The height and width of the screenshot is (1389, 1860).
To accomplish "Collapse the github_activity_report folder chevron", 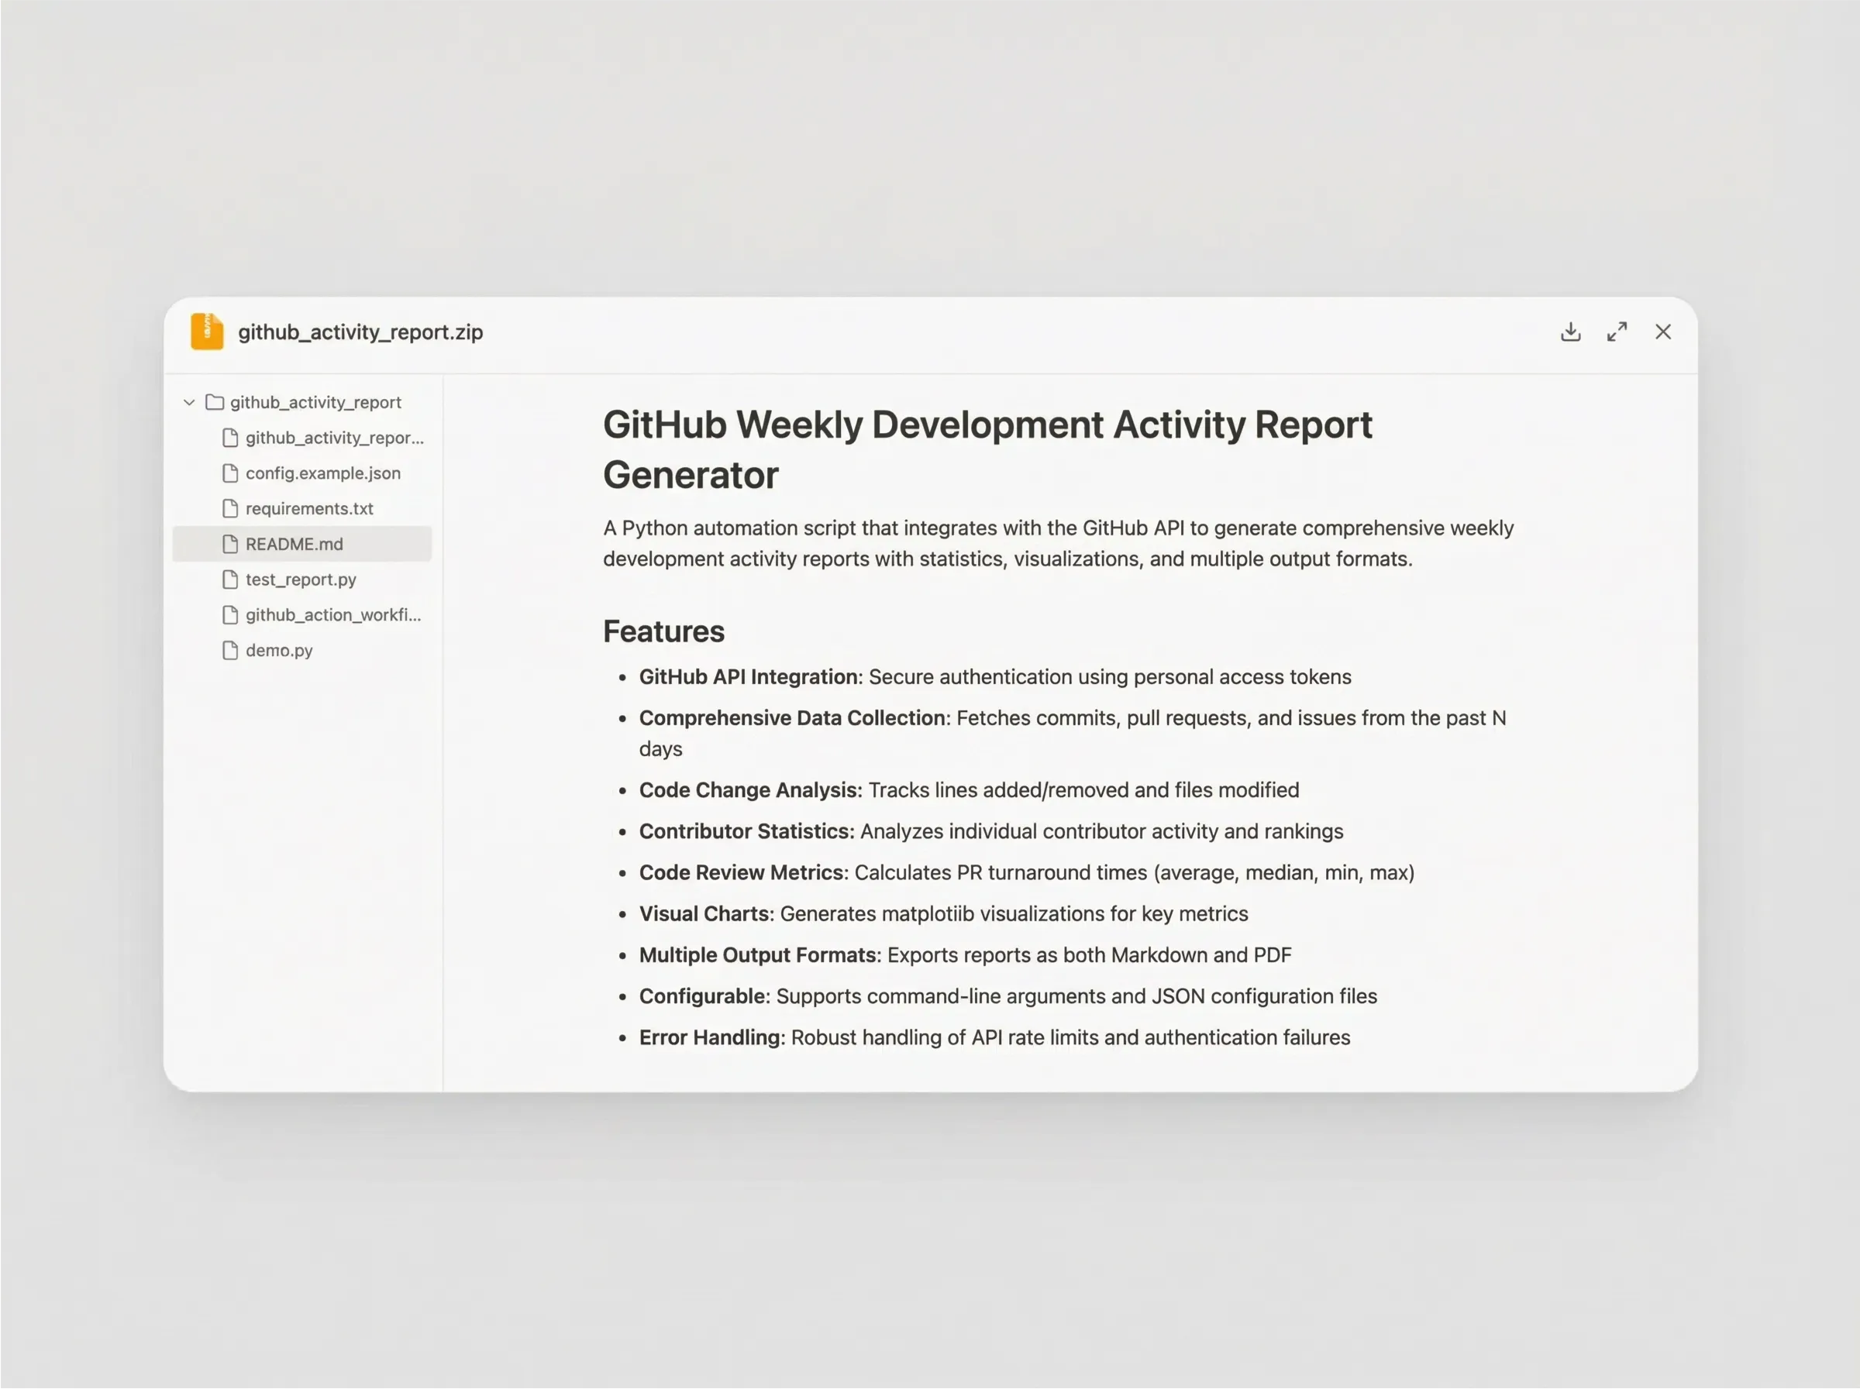I will 189,403.
